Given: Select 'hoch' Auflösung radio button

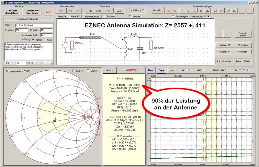Looking at the screenshot, I should coord(45,40).
